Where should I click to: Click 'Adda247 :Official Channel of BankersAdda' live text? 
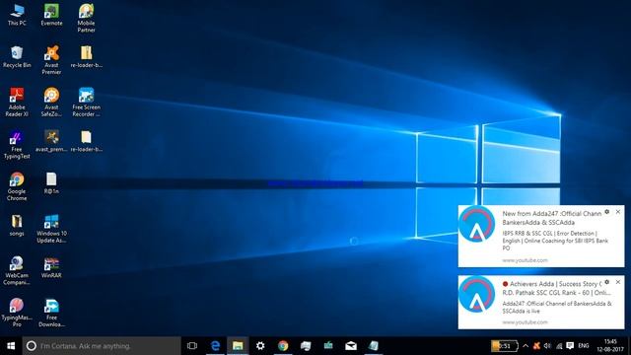click(x=557, y=308)
